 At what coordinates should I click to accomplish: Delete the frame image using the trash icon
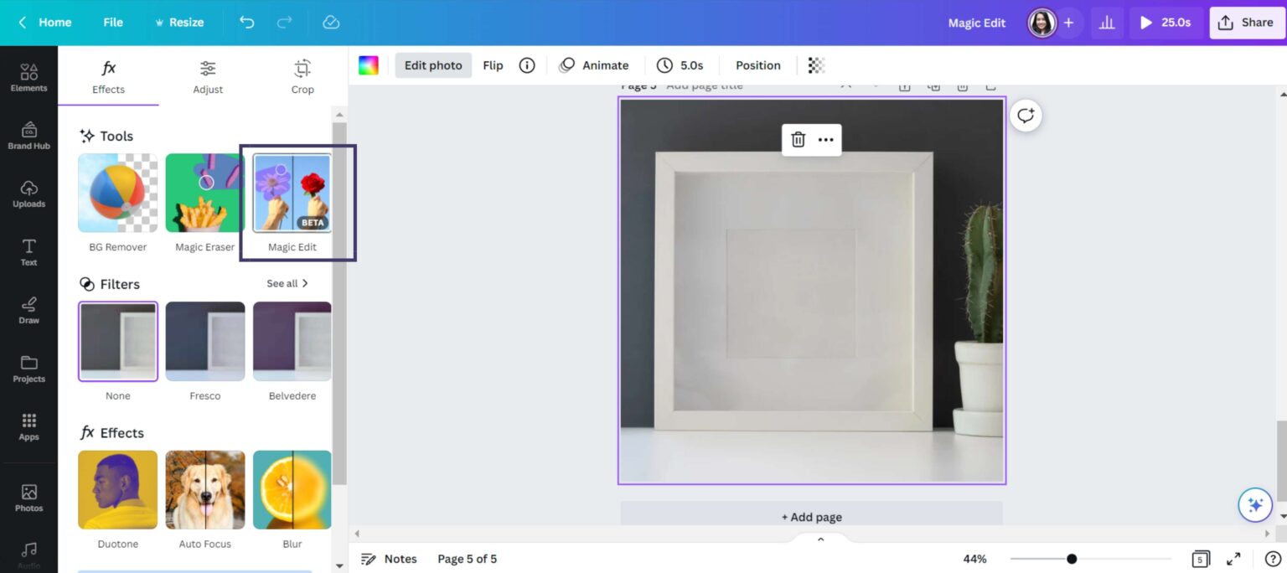click(796, 139)
